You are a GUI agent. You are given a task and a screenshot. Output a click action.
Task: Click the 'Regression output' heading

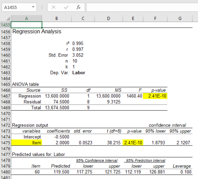30,125
